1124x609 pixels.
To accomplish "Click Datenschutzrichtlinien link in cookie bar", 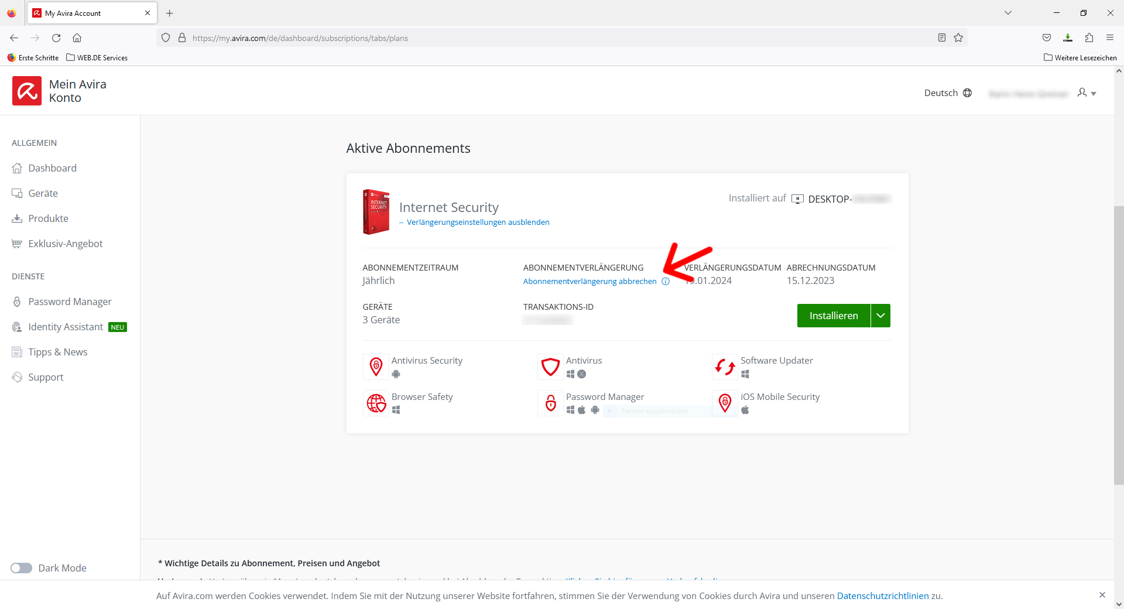I will point(883,596).
